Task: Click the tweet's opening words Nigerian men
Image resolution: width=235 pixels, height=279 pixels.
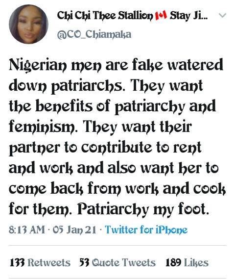Action: click(x=55, y=65)
